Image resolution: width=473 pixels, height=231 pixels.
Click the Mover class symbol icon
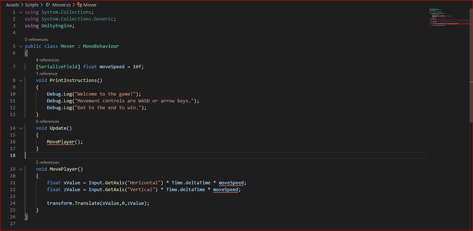click(x=79, y=5)
